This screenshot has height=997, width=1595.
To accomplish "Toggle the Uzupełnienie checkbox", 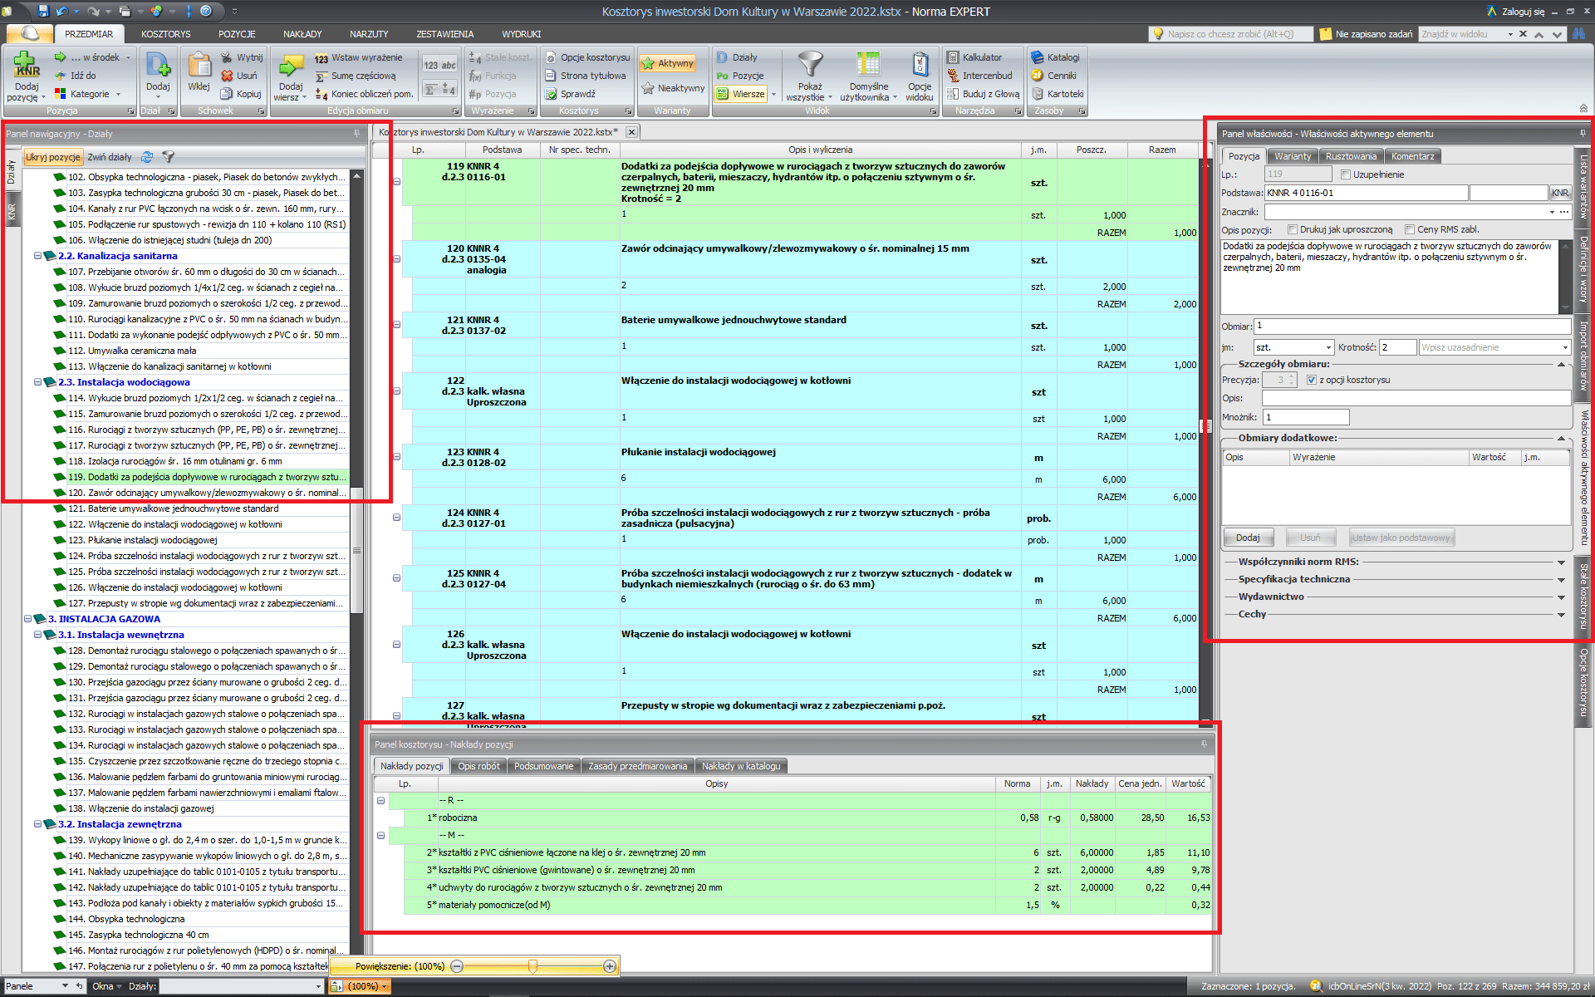I will 1346,174.
